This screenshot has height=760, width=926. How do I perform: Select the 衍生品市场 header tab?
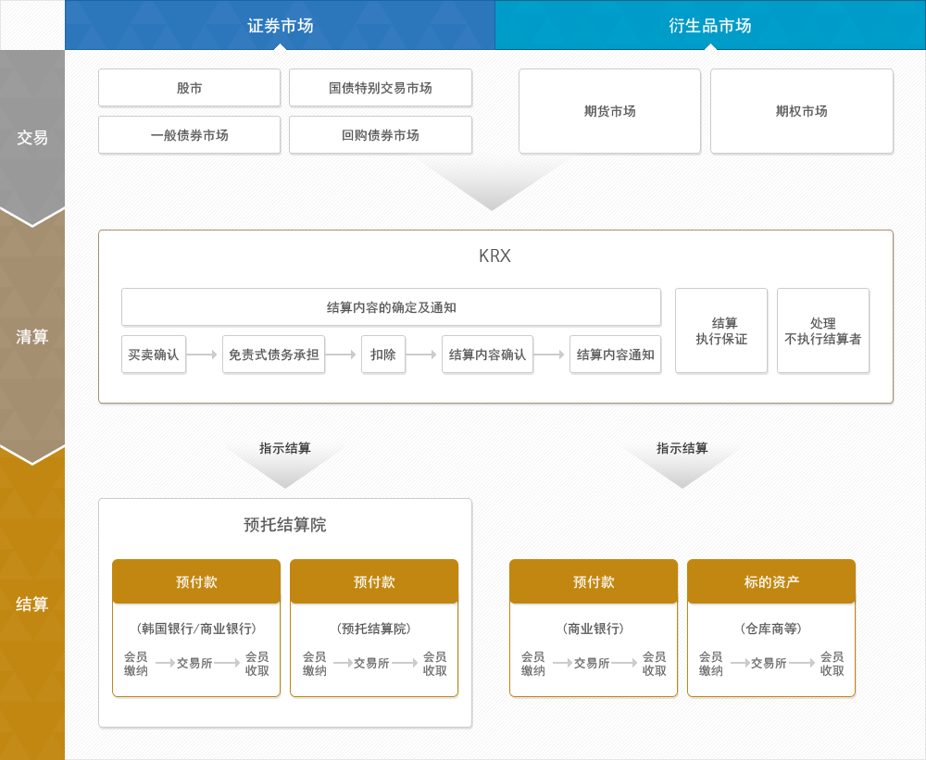point(710,25)
